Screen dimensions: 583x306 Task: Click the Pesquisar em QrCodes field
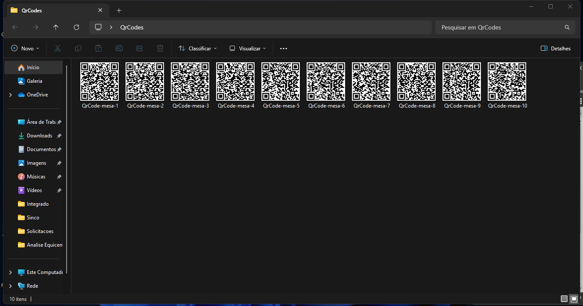(505, 27)
